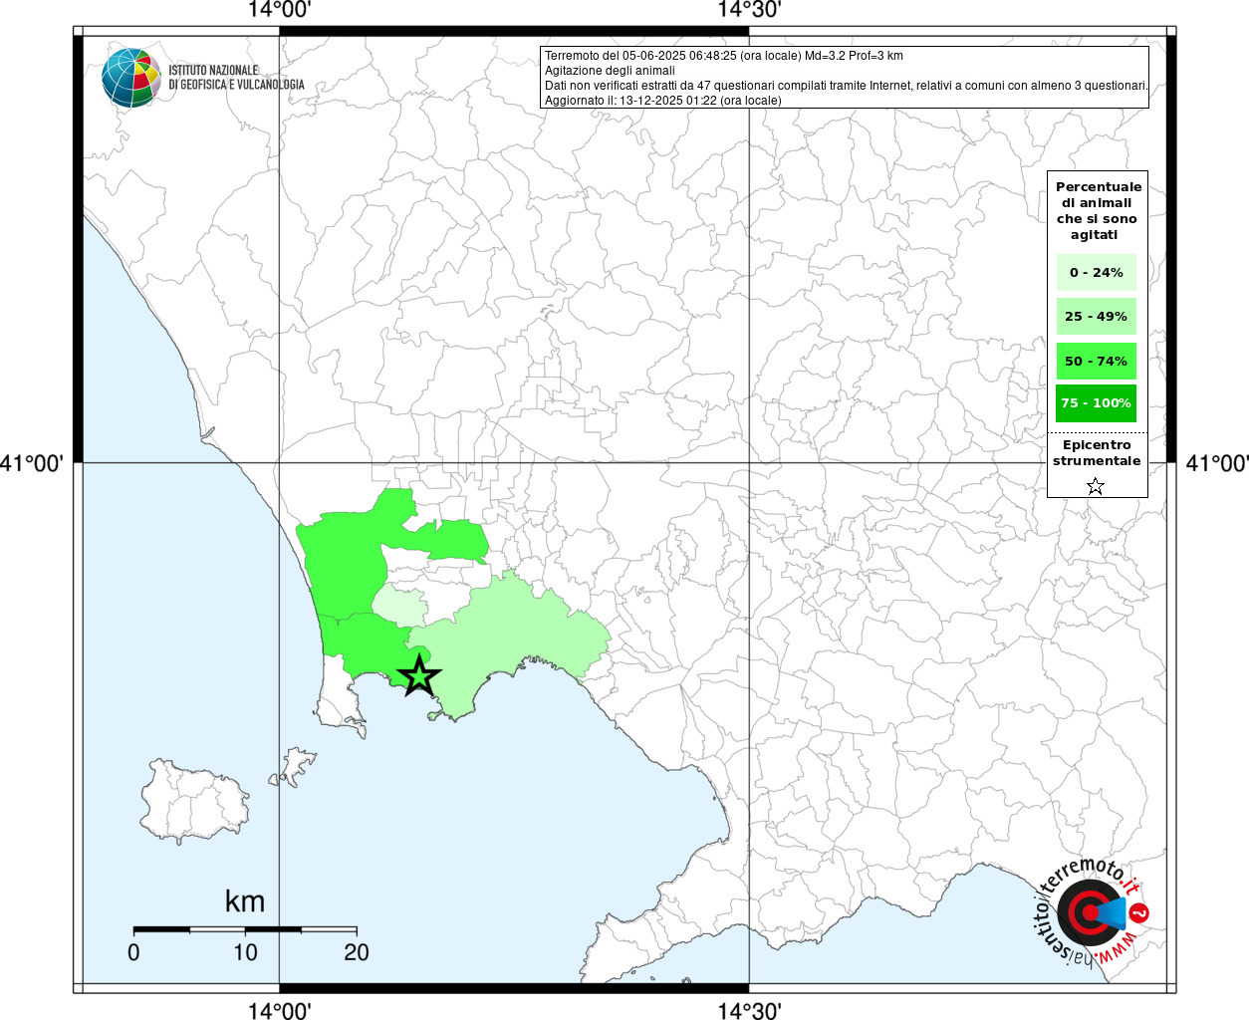Click the scale bar '10' value
This screenshot has width=1249, height=1020.
[245, 952]
